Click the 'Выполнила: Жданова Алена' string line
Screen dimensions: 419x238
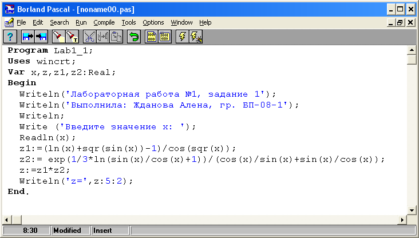coord(159,105)
